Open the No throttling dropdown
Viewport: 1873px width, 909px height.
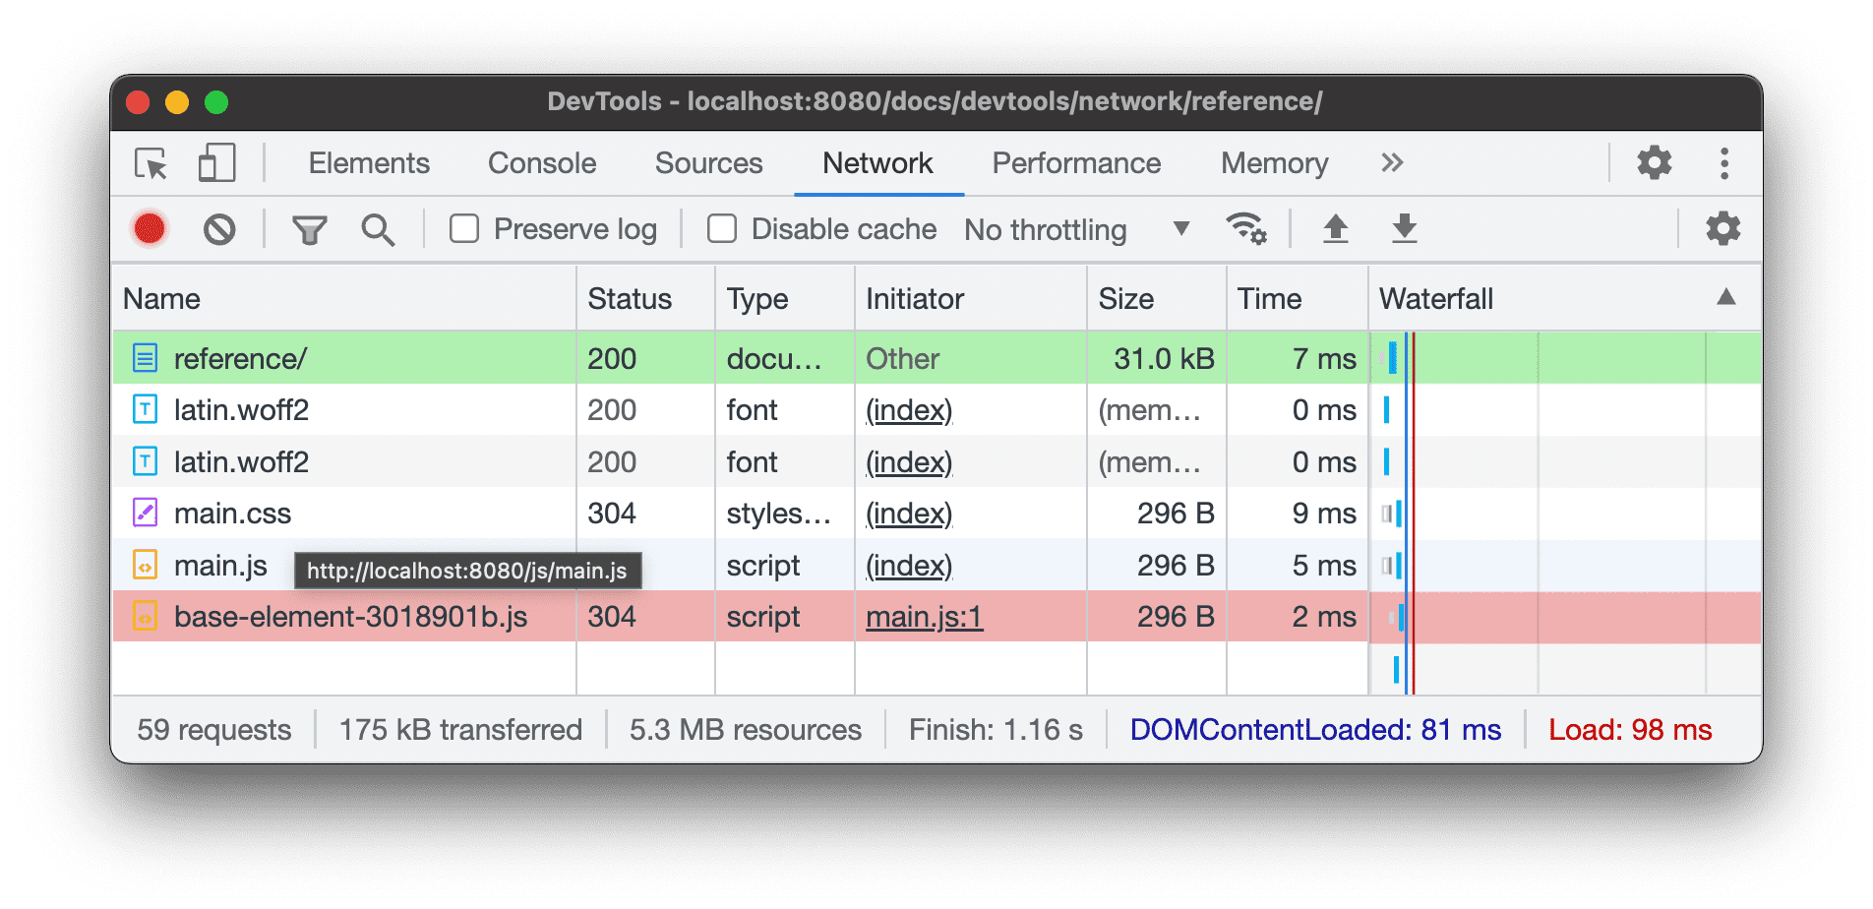1072,229
